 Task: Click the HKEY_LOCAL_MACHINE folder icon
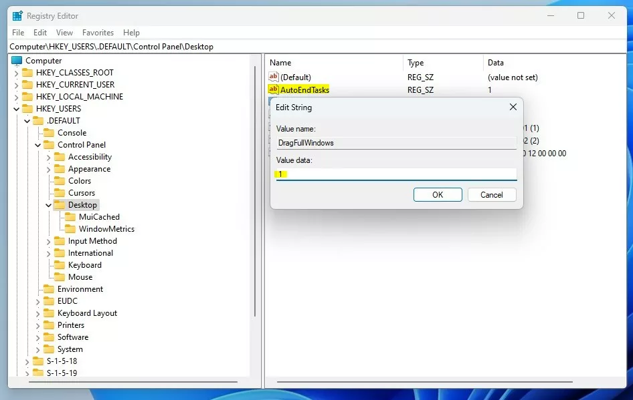point(27,97)
